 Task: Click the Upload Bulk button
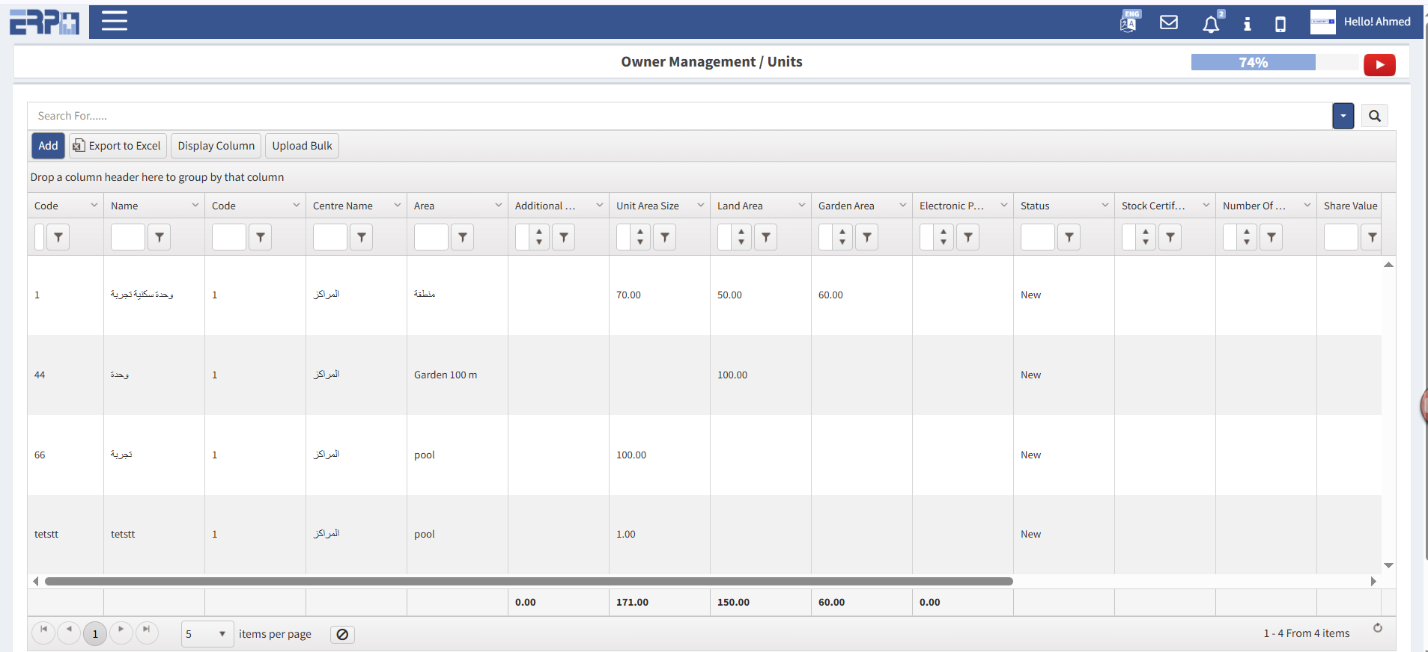pos(302,146)
